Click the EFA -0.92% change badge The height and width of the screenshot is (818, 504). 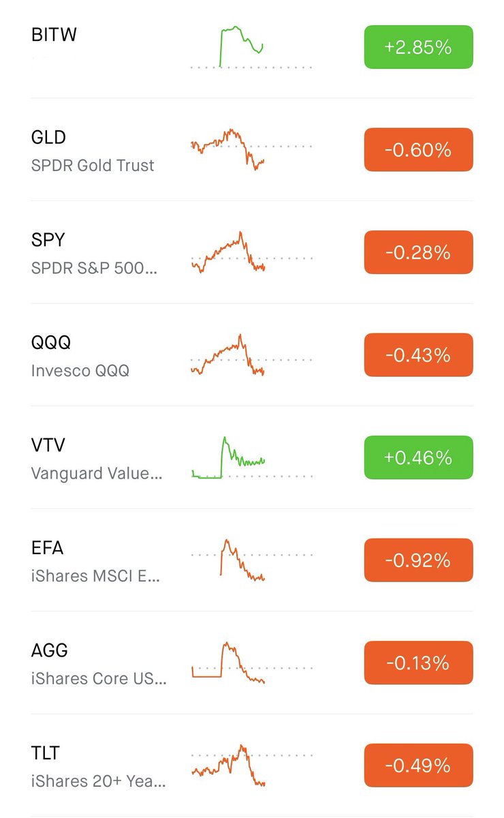pyautogui.click(x=418, y=560)
